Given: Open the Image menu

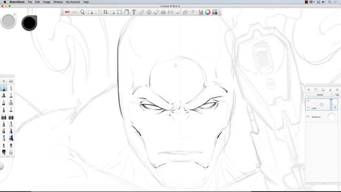Looking at the screenshot, I should click(x=46, y=2).
